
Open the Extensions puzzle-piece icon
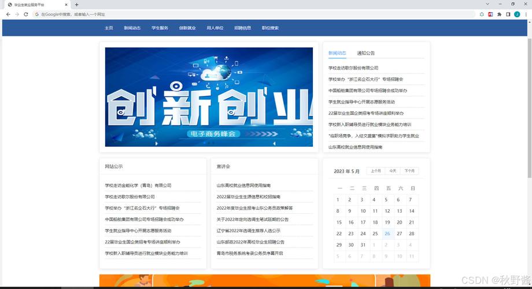coord(499,14)
